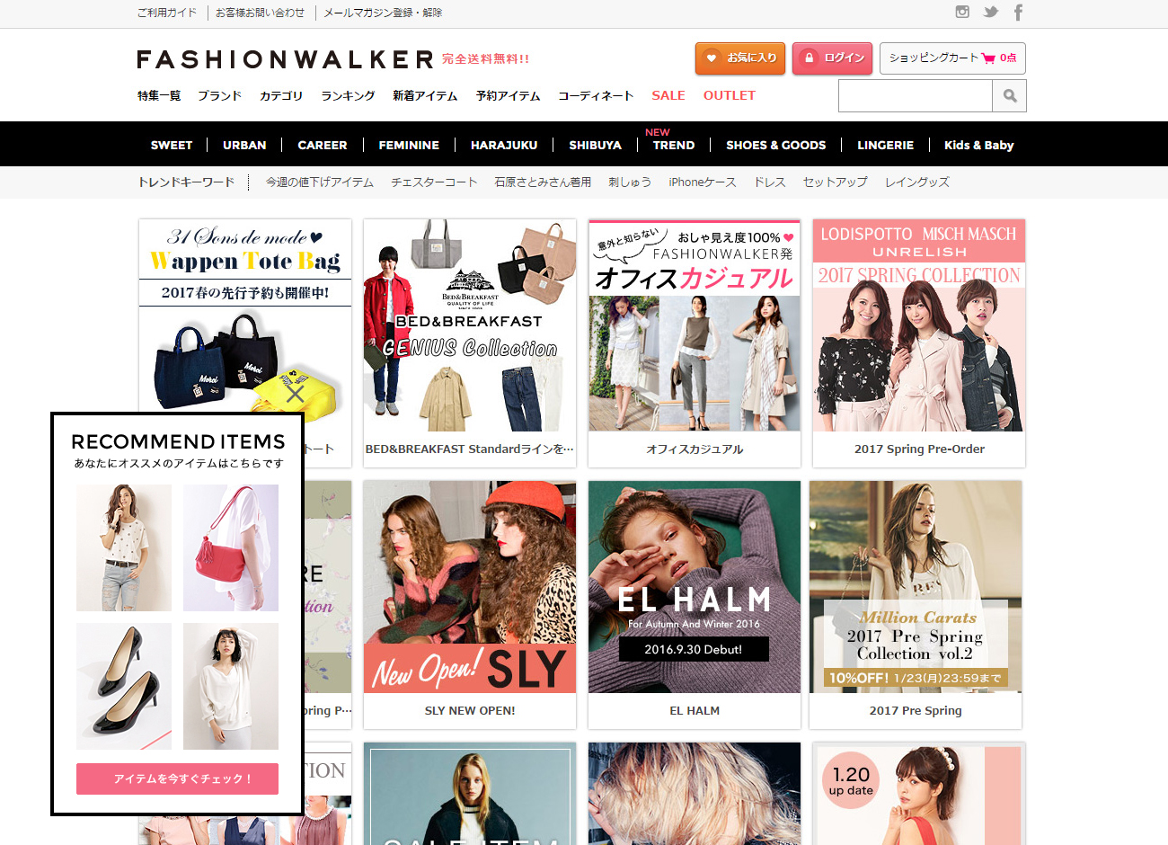Click trend keyword iPhoneケース
This screenshot has height=845, width=1168.
click(x=703, y=182)
